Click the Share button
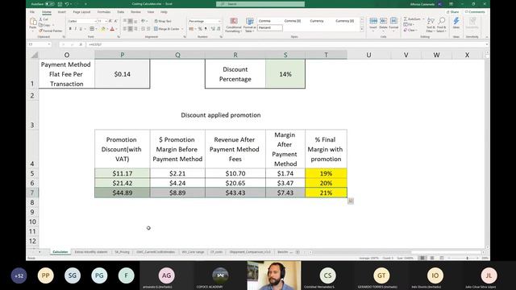Viewport: 516px width, 290px height. point(453,12)
